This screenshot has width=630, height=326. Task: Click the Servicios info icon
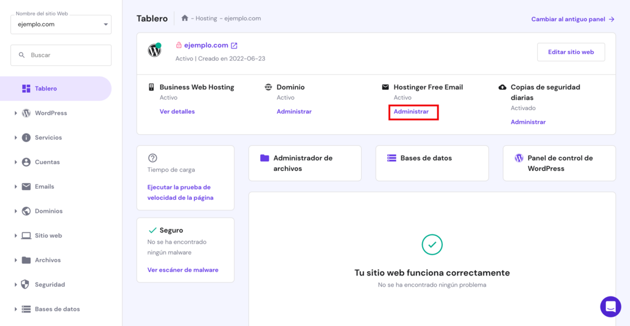tap(26, 138)
